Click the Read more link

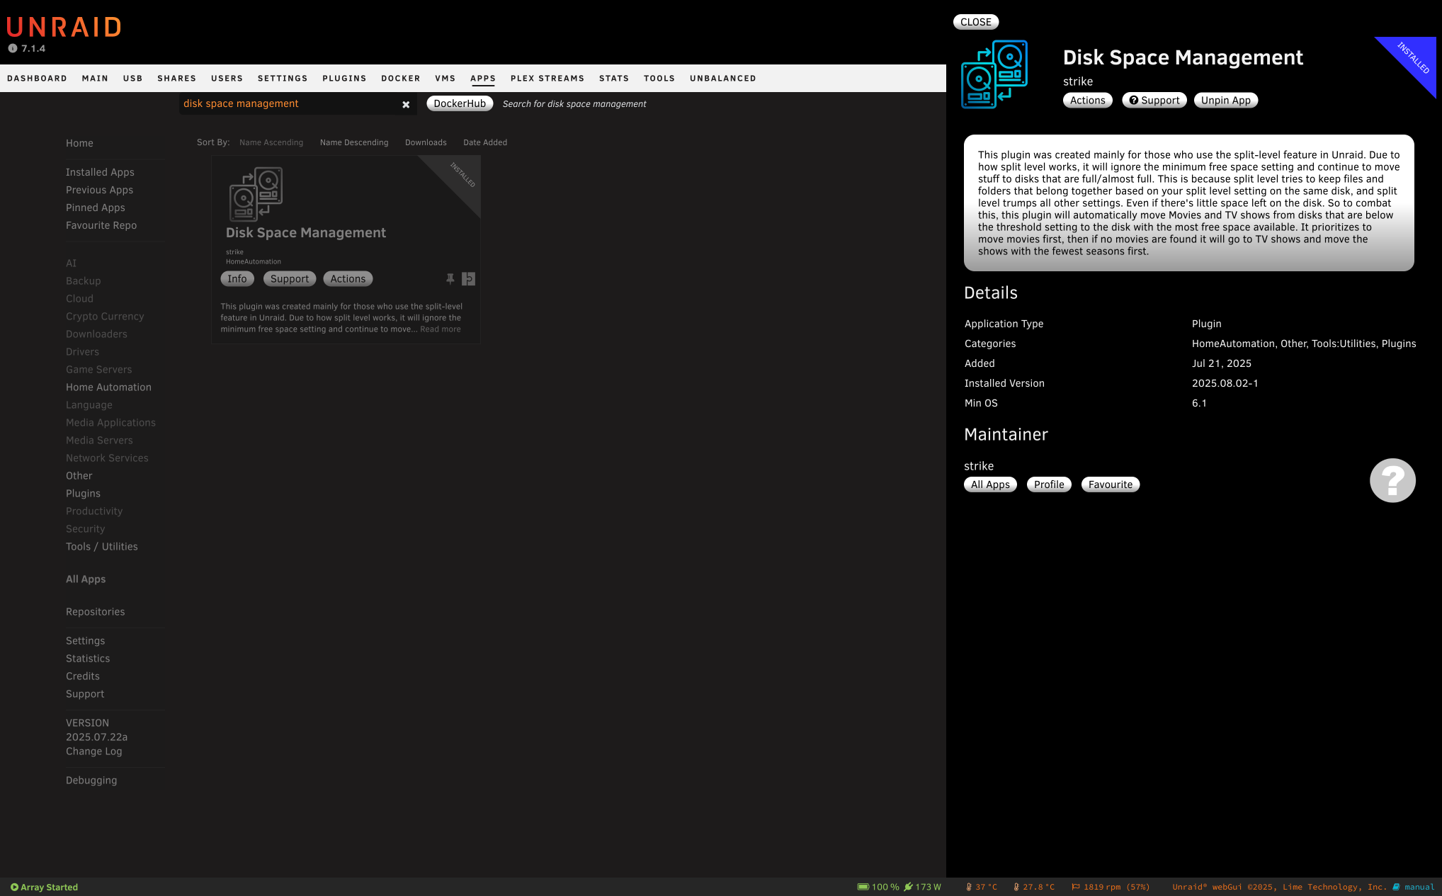click(441, 329)
